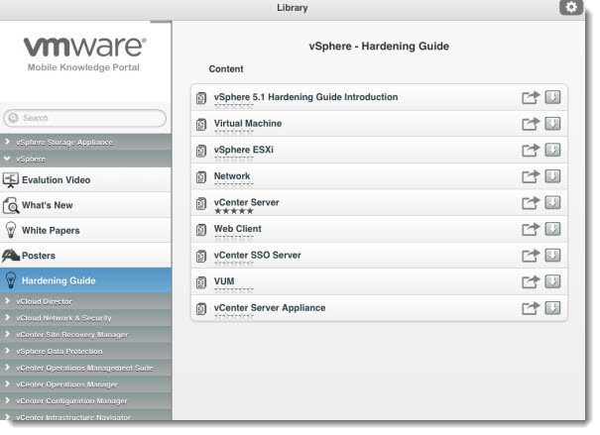This screenshot has width=600, height=435.
Task: Share the vCenter SSO Server document
Action: pos(531,256)
